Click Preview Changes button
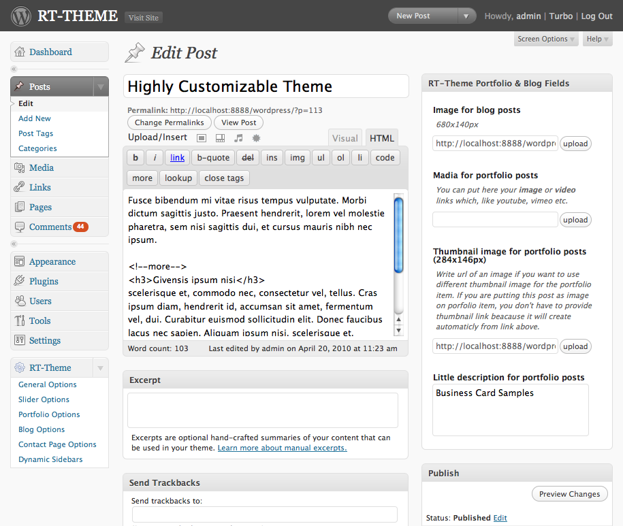Screen dimensions: 623x526 pos(569,494)
